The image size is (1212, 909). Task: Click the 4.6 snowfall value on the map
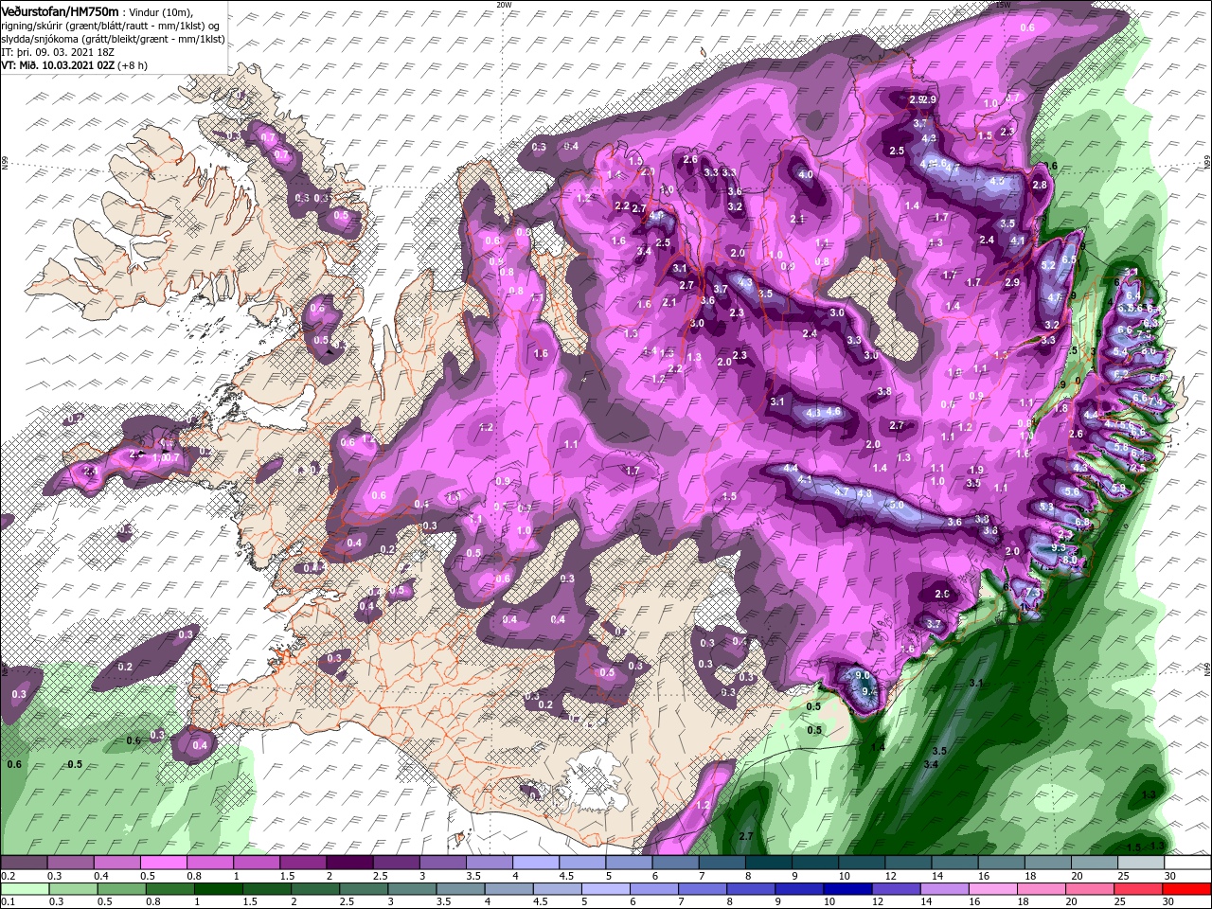(x=834, y=412)
